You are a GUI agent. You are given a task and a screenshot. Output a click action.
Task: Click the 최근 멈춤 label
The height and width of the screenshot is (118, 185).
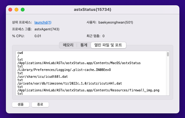point(93,36)
